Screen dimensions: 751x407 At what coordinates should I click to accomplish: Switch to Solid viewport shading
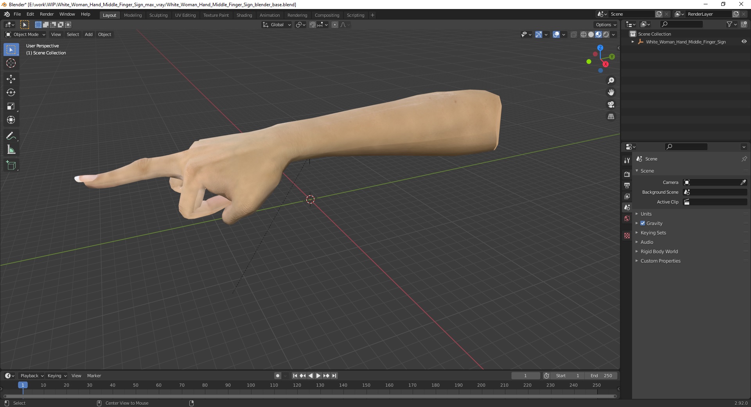591,34
